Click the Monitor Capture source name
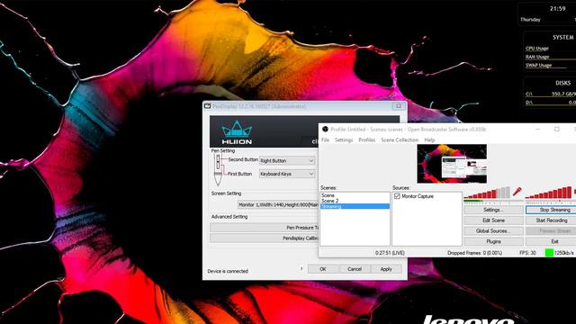This screenshot has height=324, width=576. [418, 196]
